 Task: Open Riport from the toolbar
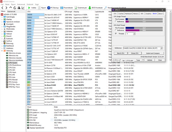pos(42,8)
